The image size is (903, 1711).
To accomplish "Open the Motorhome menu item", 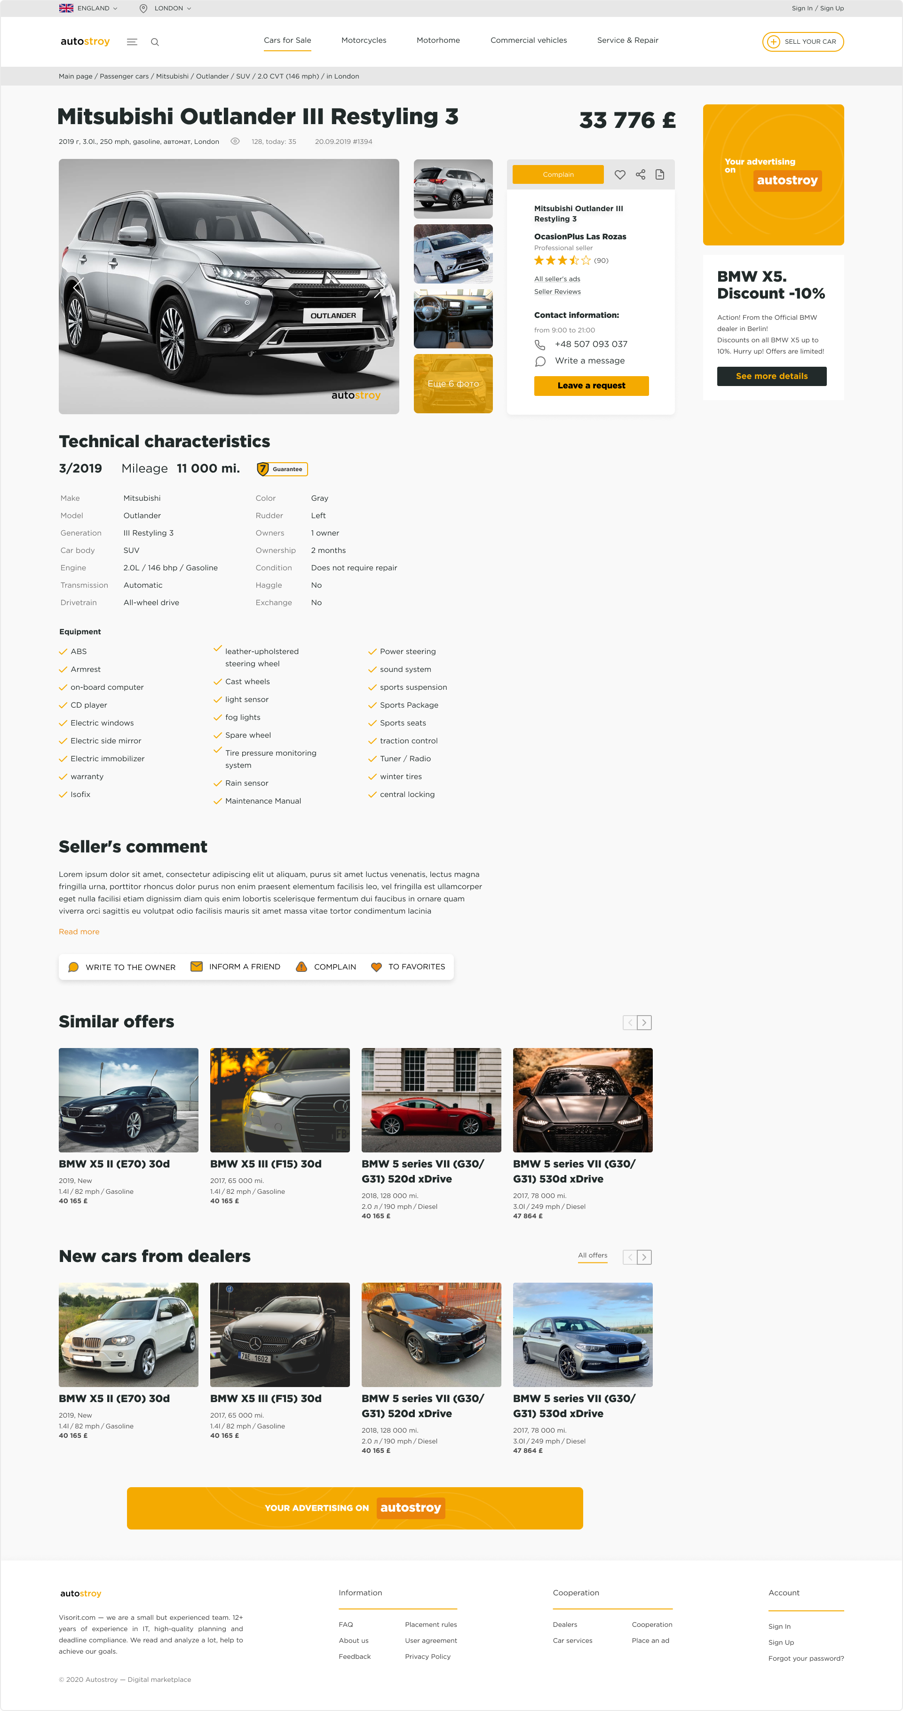I will click(438, 40).
